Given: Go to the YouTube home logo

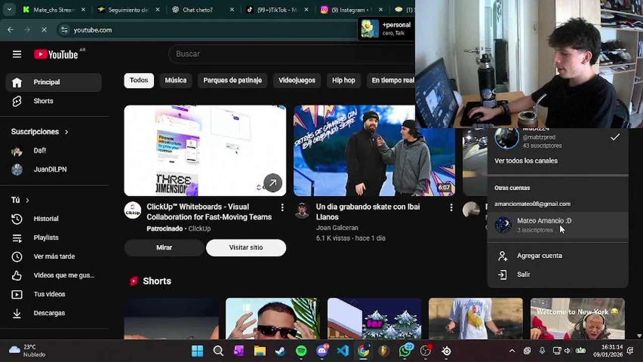Looking at the screenshot, I should tap(56, 54).
